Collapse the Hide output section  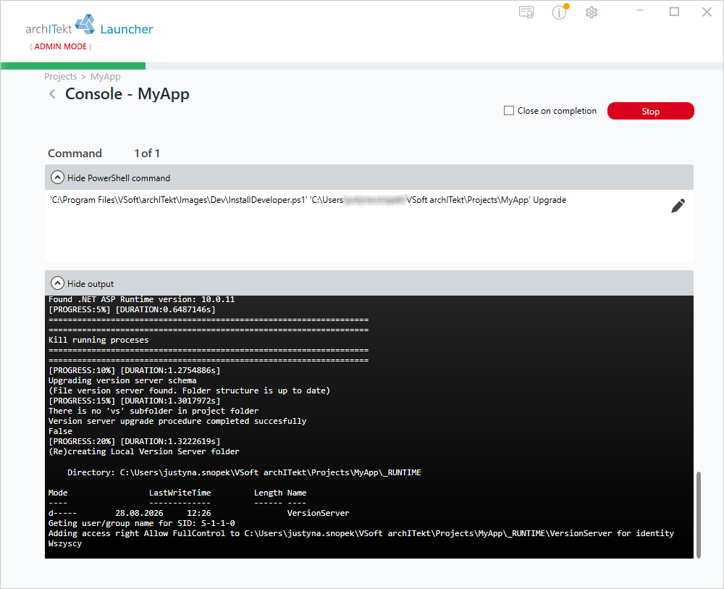(57, 283)
